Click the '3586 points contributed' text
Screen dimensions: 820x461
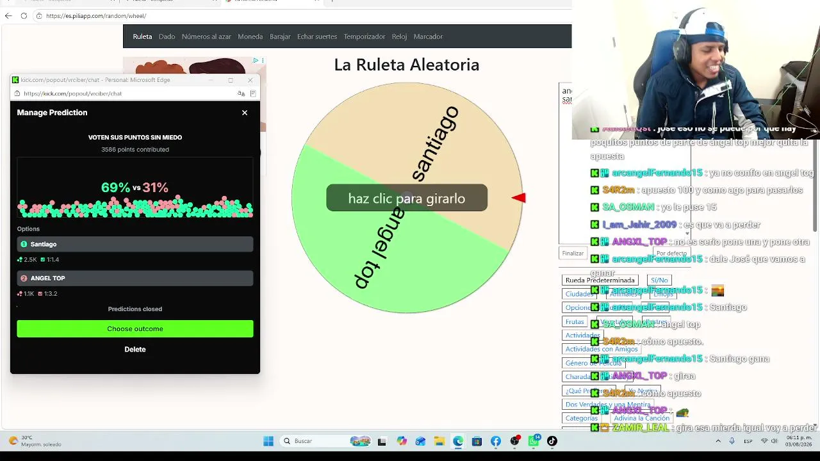[x=135, y=149]
